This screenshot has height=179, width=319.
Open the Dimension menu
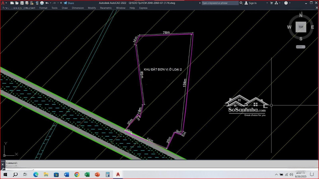(78, 8)
